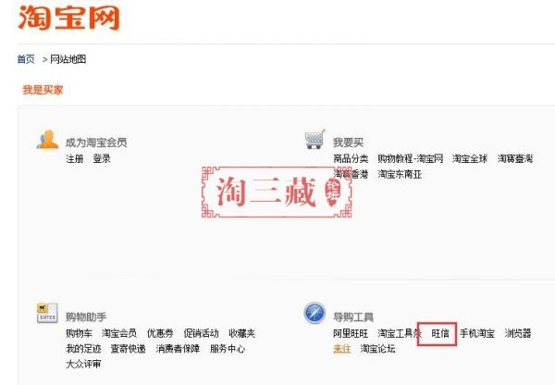
Task: Open the 阿里旺旺 link
Action: pyautogui.click(x=351, y=333)
